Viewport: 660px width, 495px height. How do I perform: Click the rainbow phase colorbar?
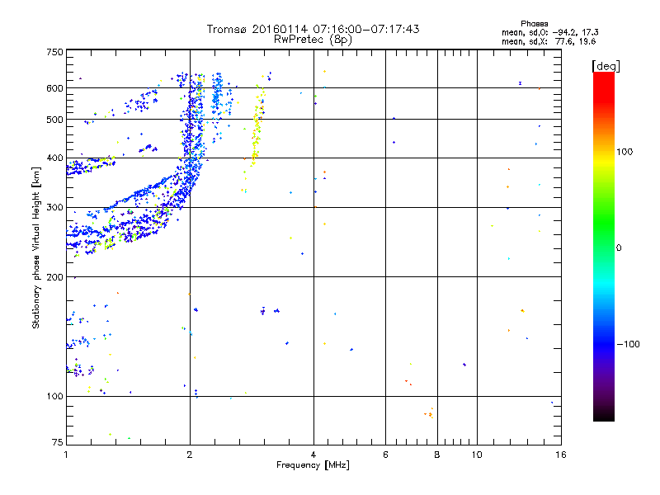point(604,246)
